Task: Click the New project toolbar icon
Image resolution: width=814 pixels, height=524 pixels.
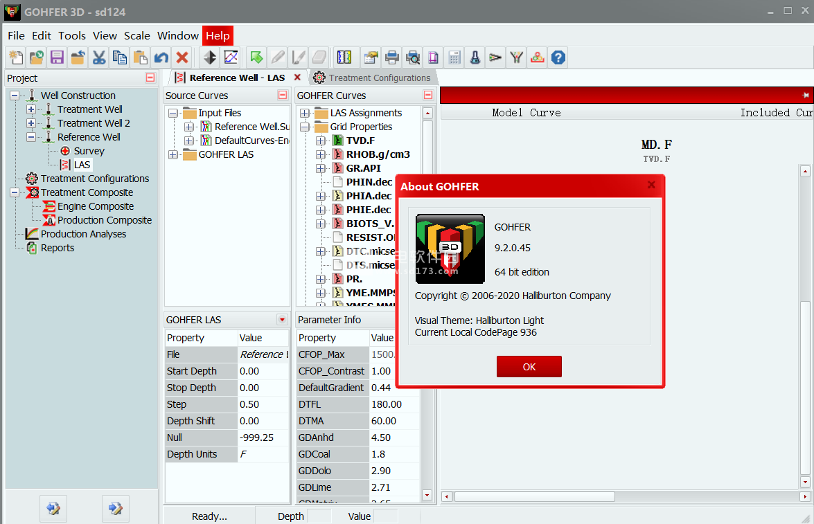Action: [16, 57]
